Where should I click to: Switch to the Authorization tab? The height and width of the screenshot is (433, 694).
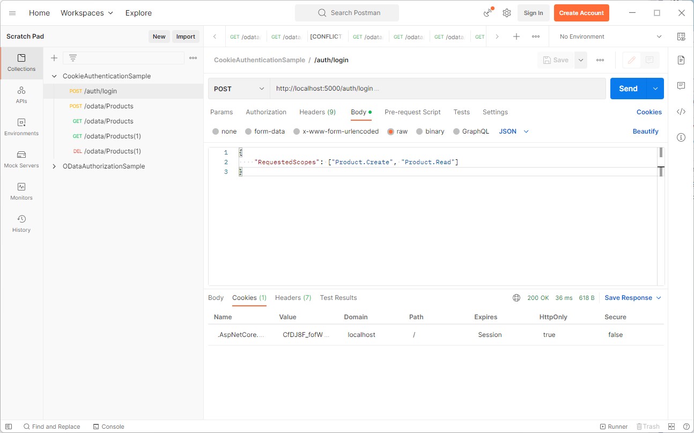coord(266,112)
